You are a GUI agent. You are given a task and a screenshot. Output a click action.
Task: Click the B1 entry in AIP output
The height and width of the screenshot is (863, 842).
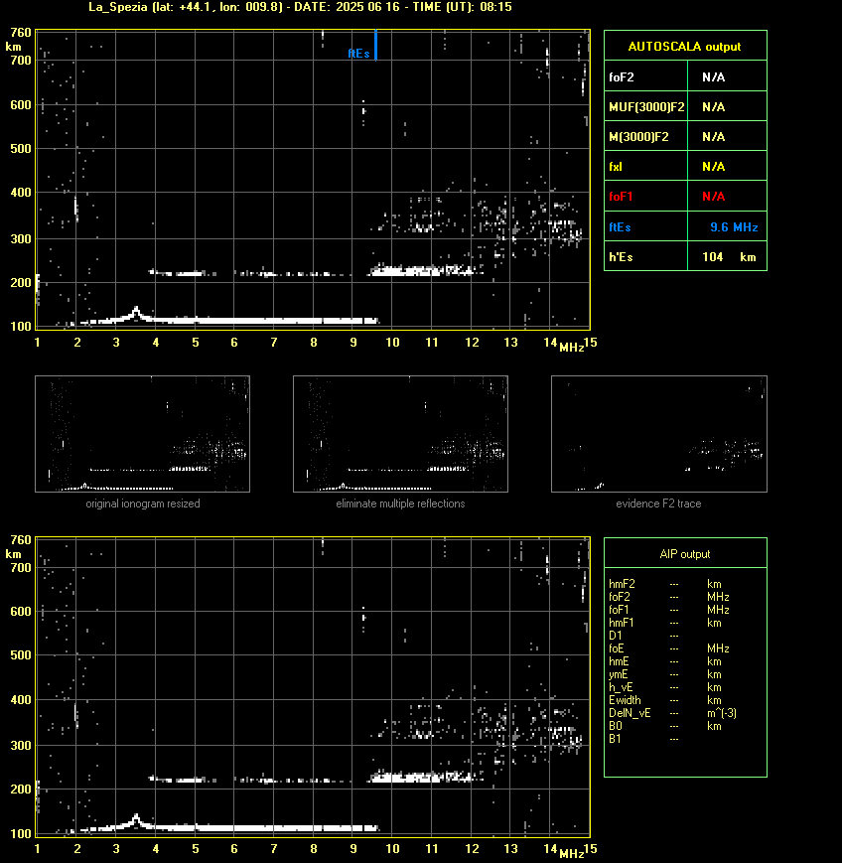click(615, 739)
